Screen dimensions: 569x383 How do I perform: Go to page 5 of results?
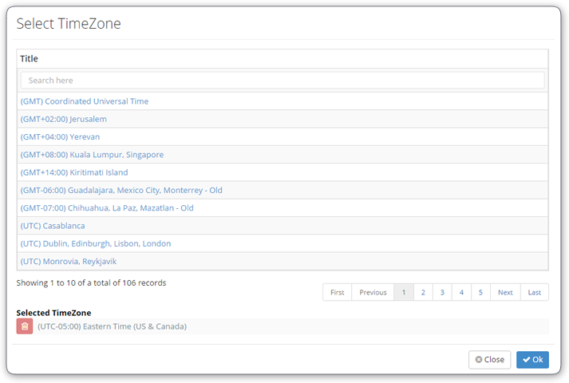click(481, 292)
